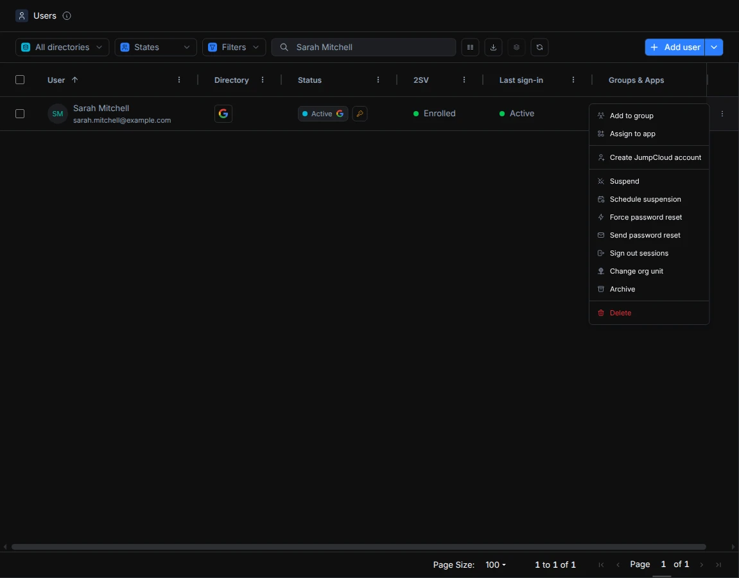Click the download export icon
The height and width of the screenshot is (578, 739).
pyautogui.click(x=493, y=47)
